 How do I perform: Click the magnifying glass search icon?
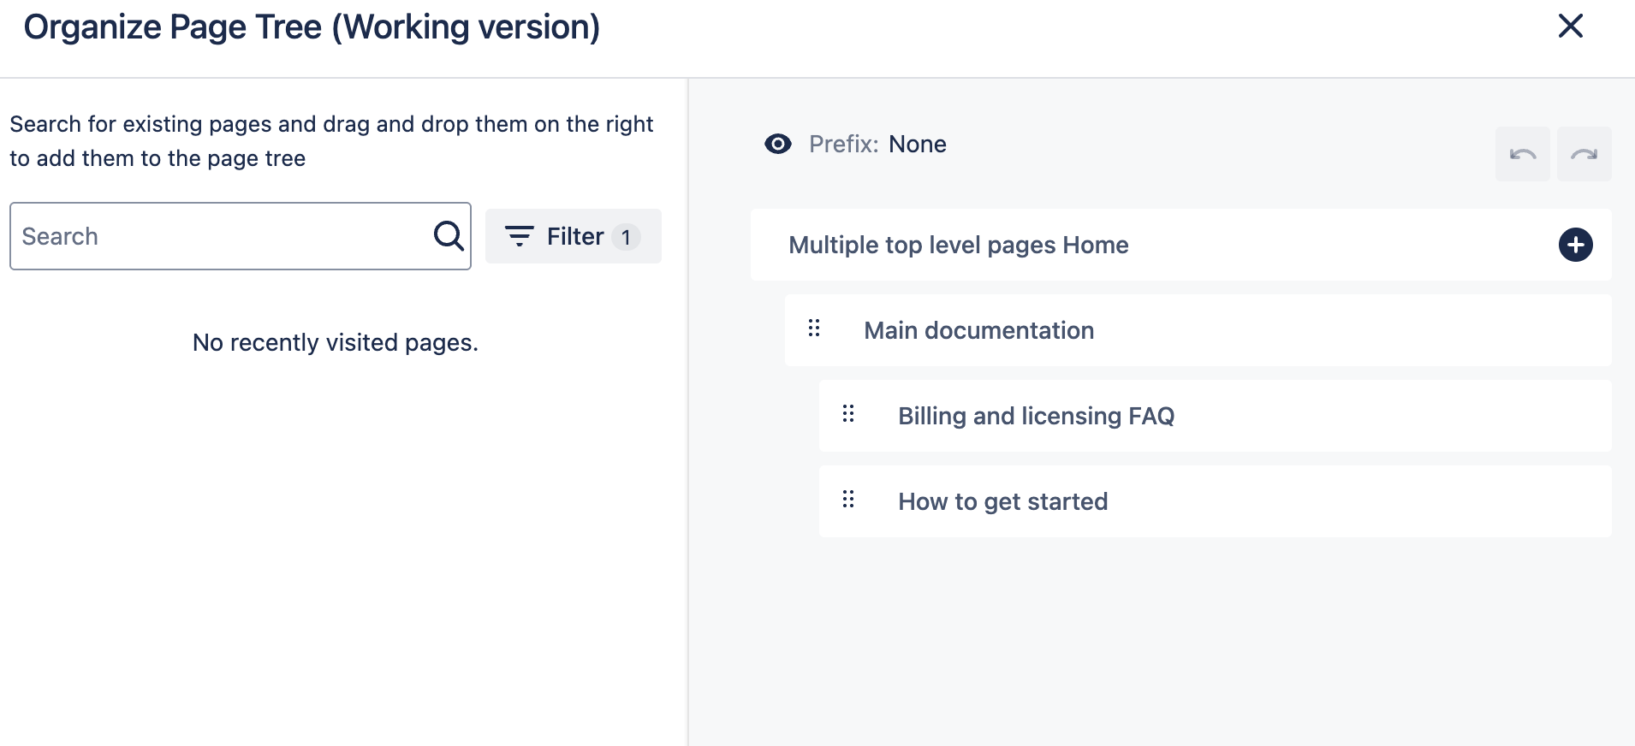[448, 235]
